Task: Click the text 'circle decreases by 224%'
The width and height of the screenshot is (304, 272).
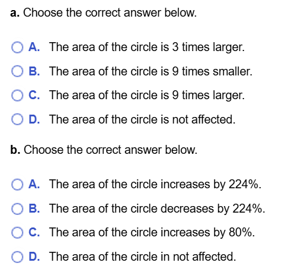Action: click(x=198, y=208)
